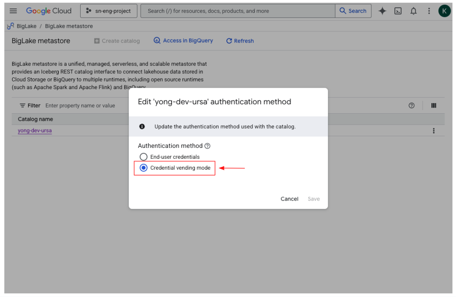Open the main navigation hamburger menu

(13, 11)
